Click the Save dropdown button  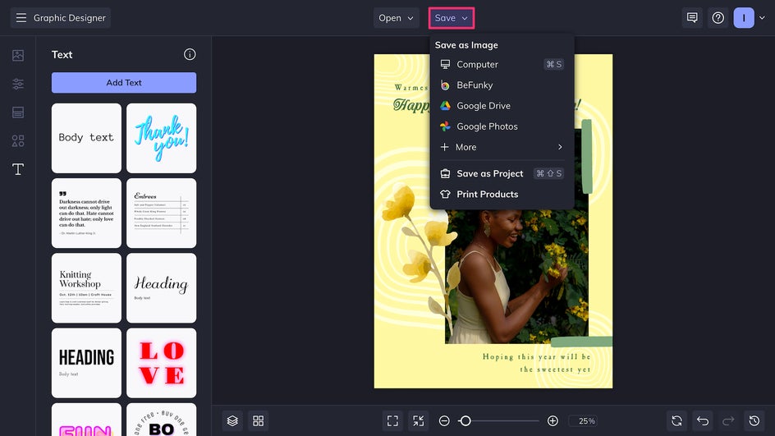pyautogui.click(x=452, y=18)
